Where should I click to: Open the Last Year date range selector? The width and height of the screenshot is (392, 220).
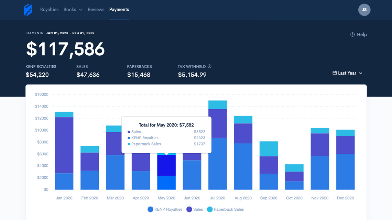[x=347, y=73]
